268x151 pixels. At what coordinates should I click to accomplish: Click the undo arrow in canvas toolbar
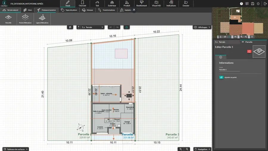coord(111,27)
